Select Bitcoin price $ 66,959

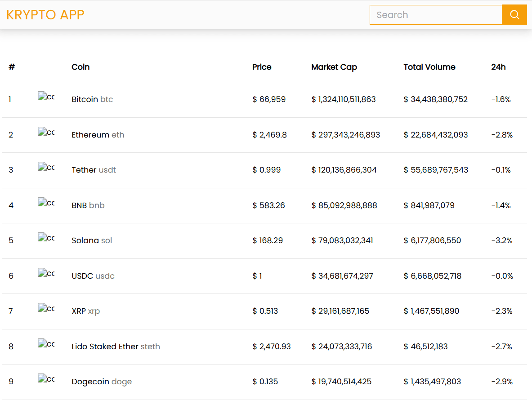point(269,99)
